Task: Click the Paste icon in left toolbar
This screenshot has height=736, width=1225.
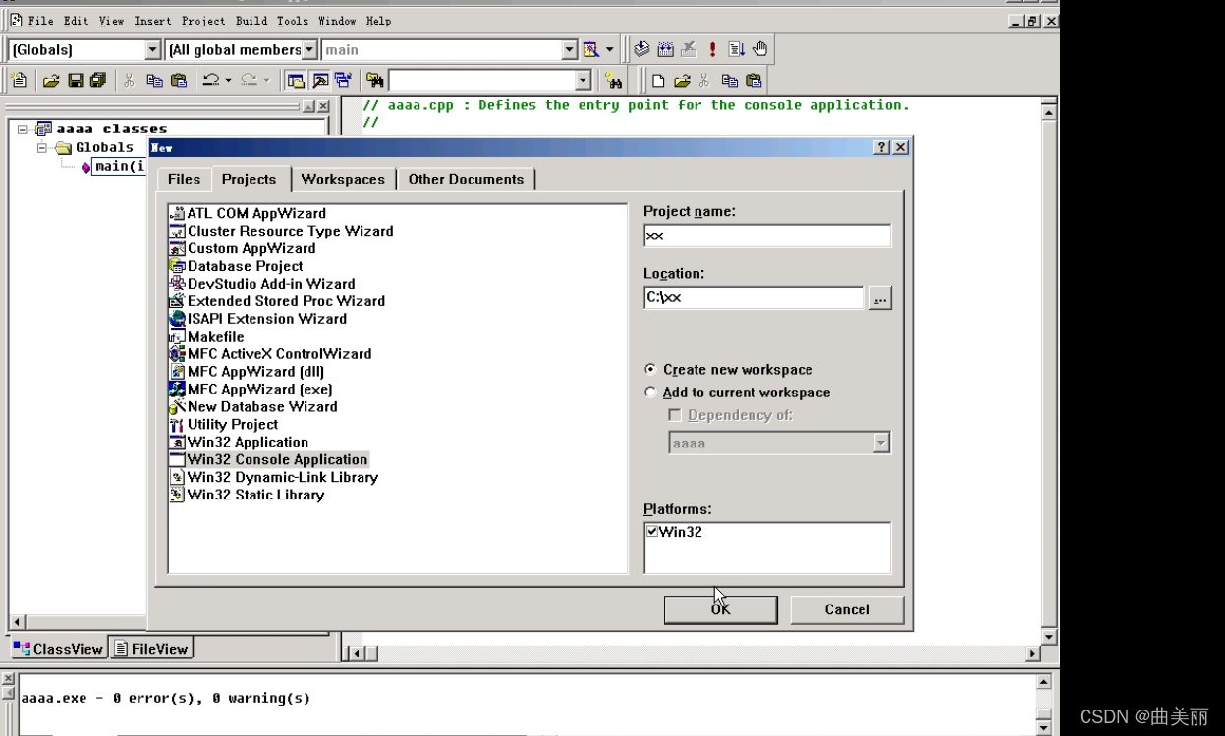Action: point(179,80)
